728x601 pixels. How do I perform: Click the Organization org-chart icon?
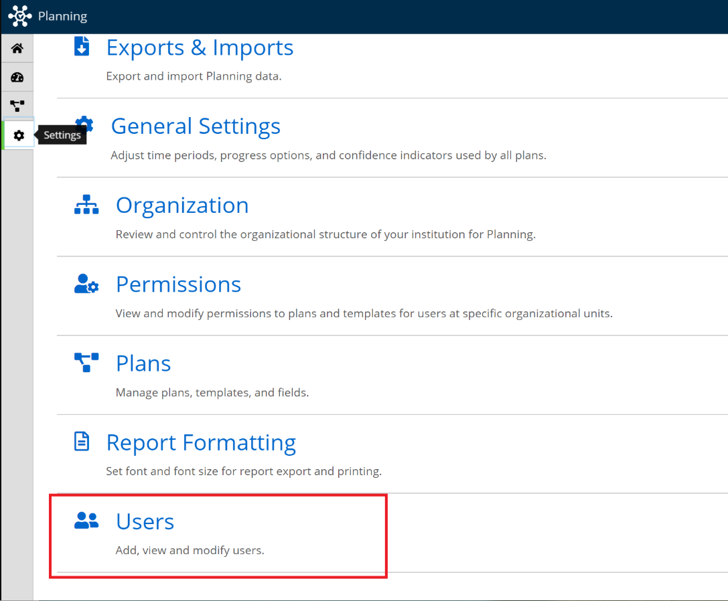pyautogui.click(x=86, y=203)
